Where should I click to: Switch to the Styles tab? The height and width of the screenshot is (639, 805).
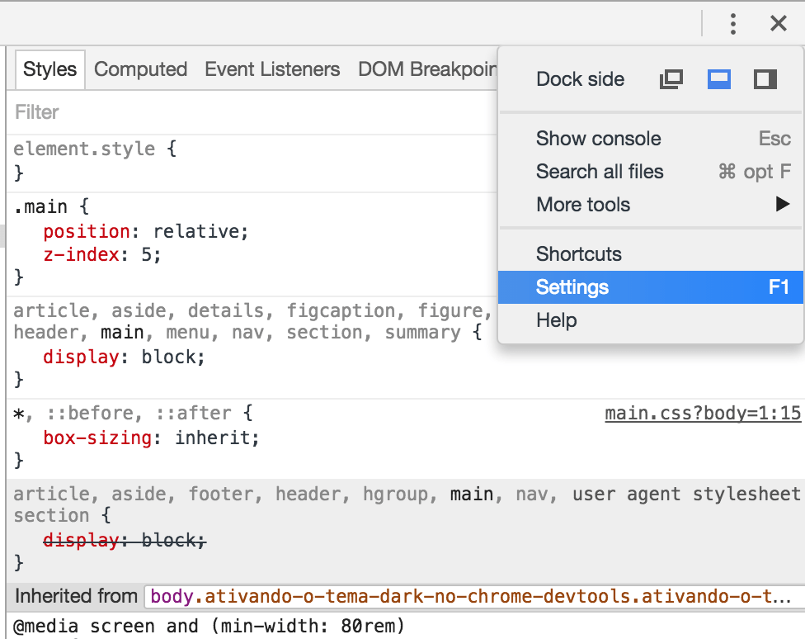tap(49, 69)
